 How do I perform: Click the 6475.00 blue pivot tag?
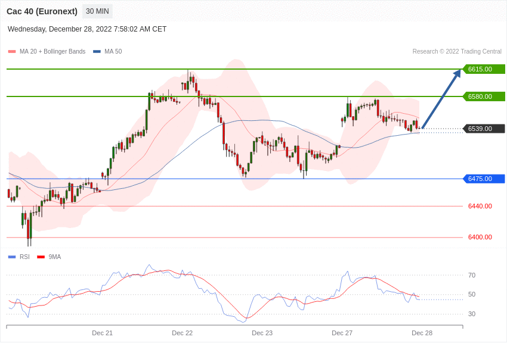[484, 179]
